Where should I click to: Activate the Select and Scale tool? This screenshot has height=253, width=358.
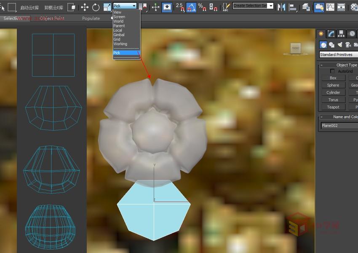[x=107, y=6]
